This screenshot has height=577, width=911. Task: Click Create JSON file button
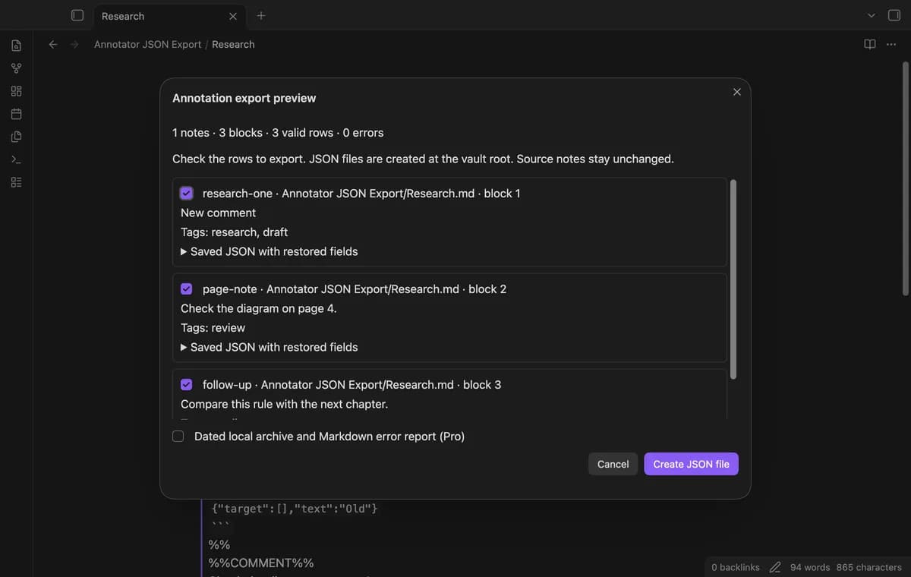(x=691, y=464)
